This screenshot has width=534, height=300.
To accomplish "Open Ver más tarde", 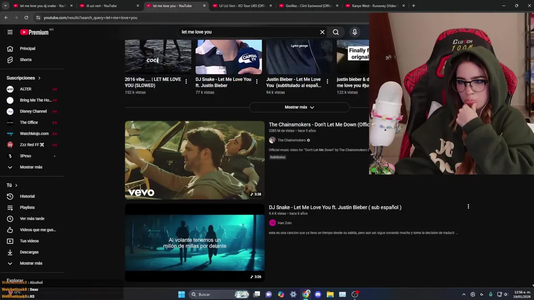I will (32, 219).
